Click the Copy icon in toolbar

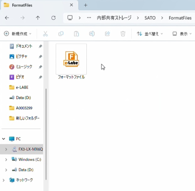click(x=61, y=34)
